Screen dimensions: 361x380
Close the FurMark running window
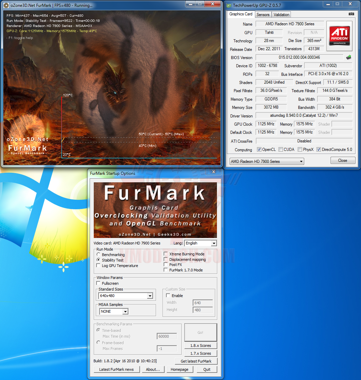pyautogui.click(x=212, y=4)
